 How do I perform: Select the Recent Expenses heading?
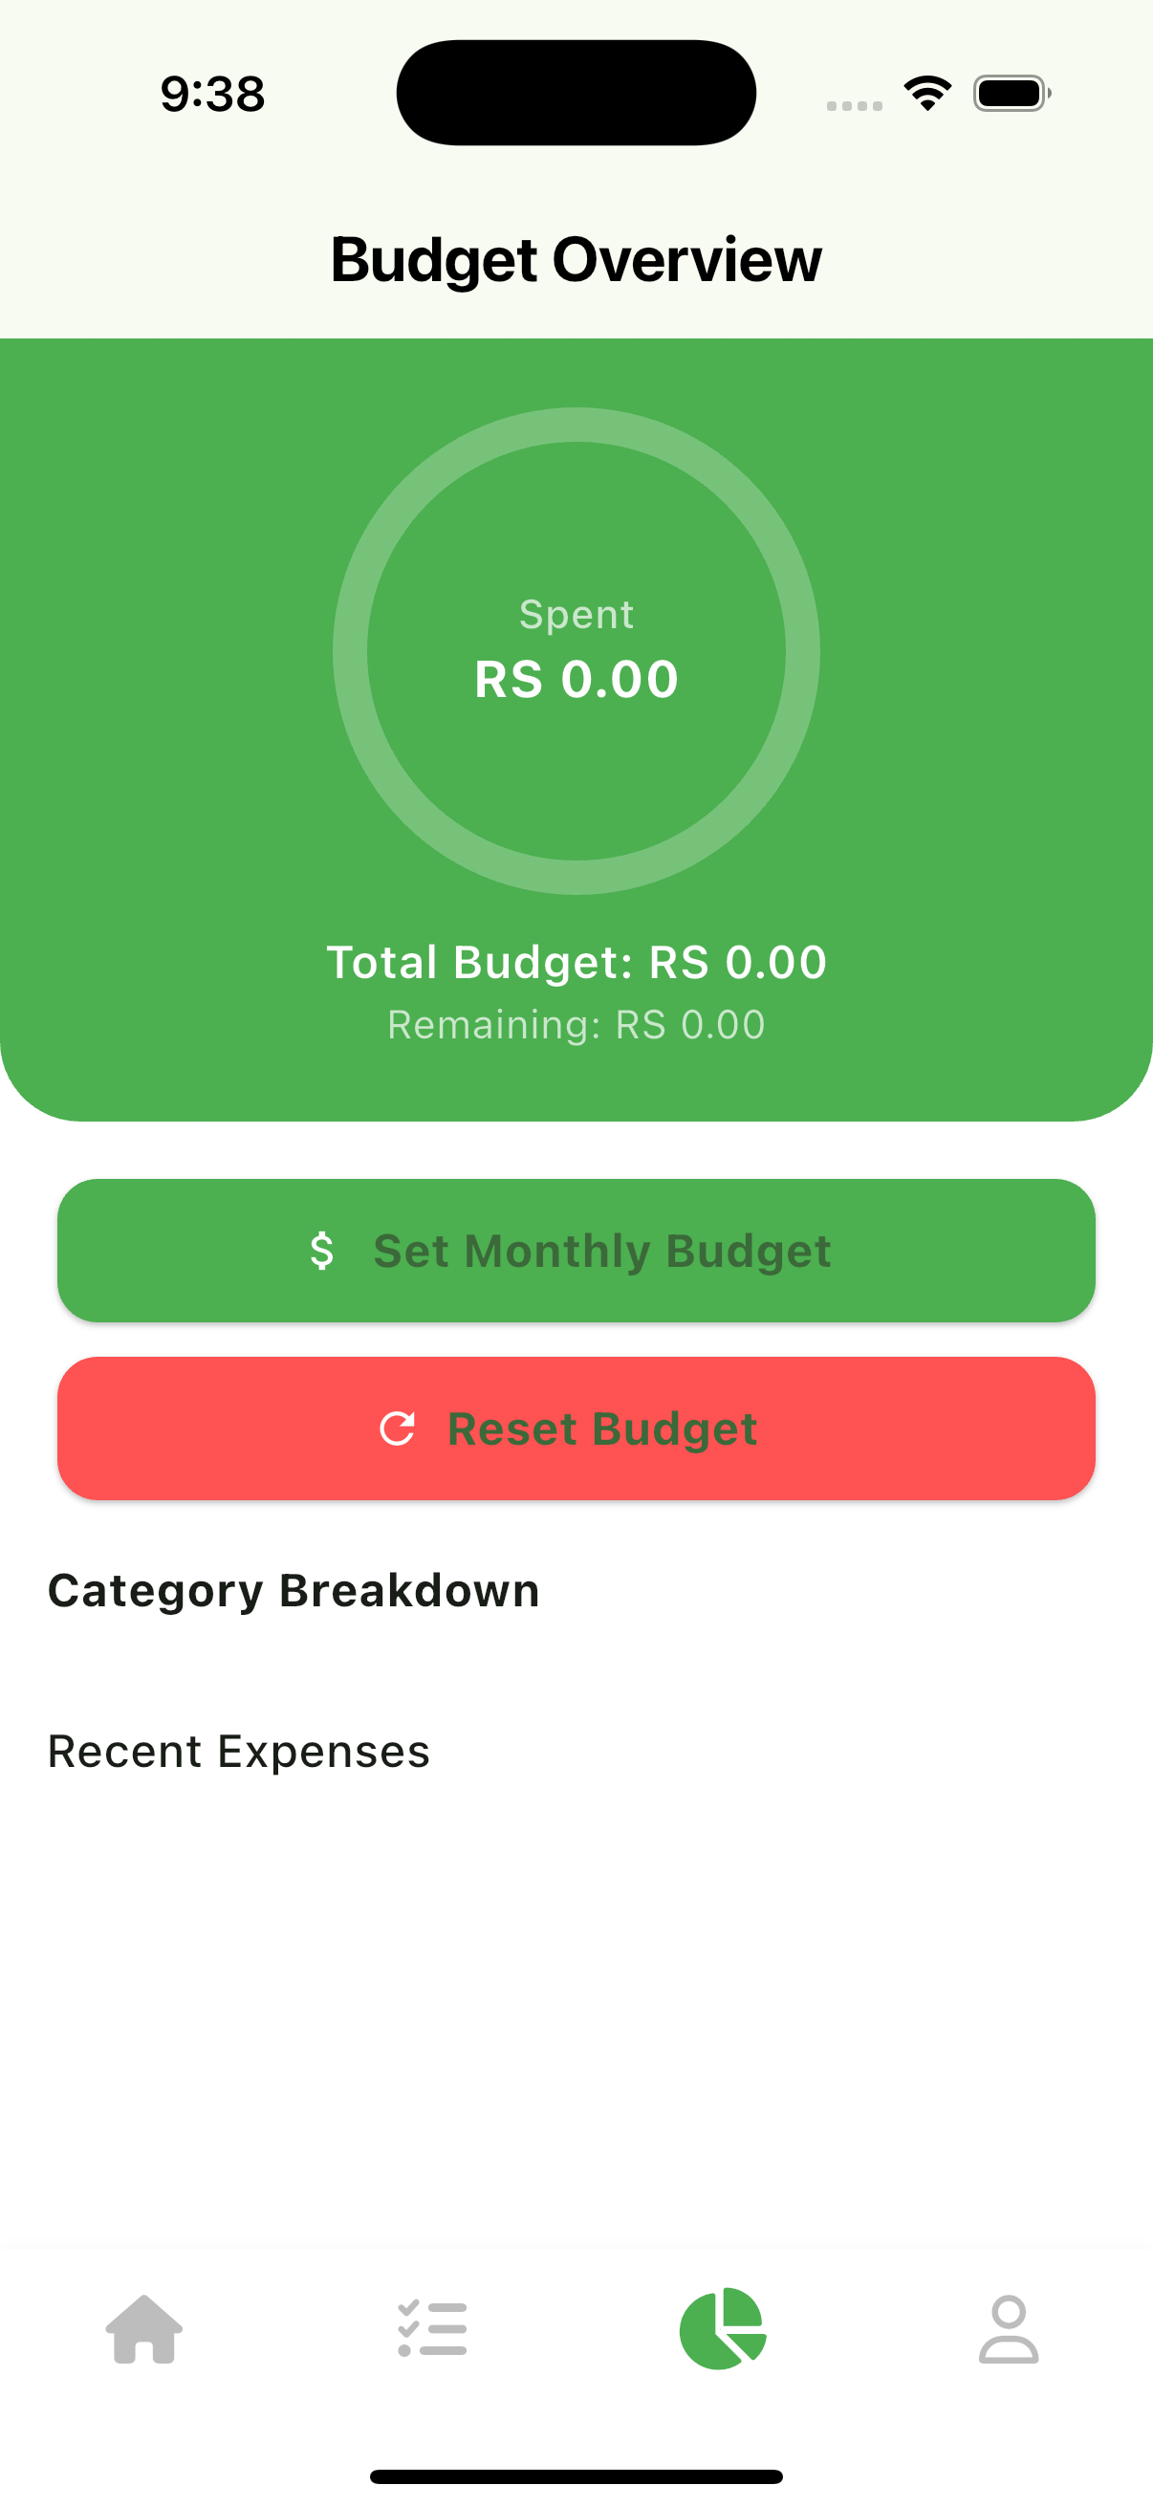click(x=238, y=1752)
